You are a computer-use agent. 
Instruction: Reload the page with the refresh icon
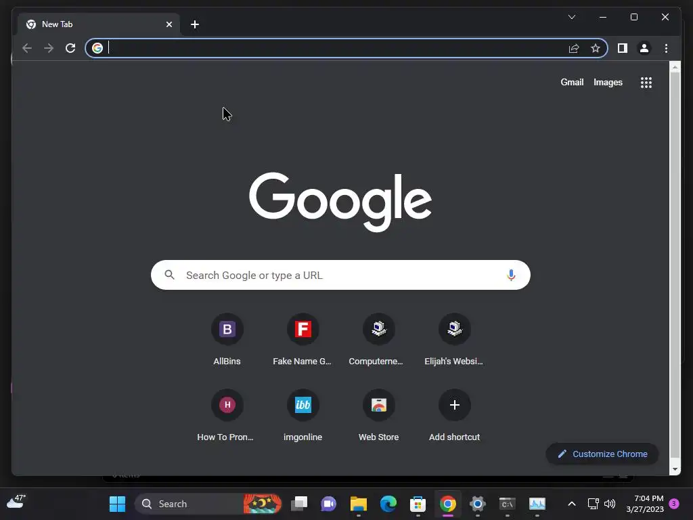point(70,48)
